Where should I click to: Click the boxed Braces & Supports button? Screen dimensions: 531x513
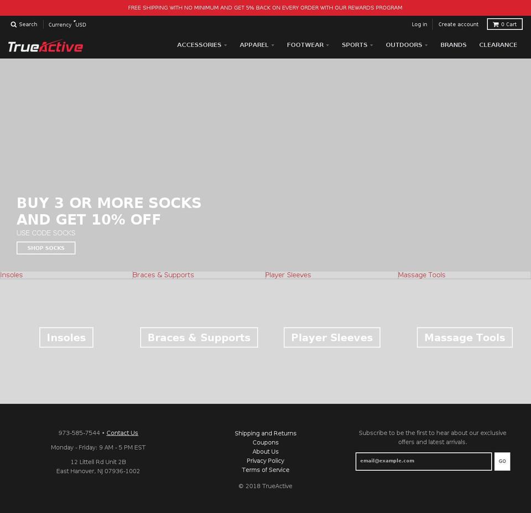199,338
